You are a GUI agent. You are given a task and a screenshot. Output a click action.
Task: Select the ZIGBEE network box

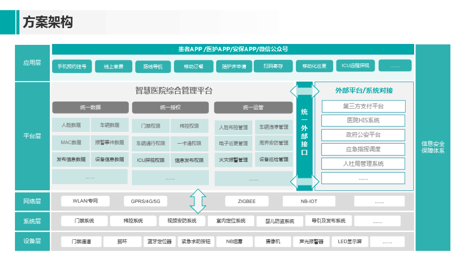click(246, 201)
